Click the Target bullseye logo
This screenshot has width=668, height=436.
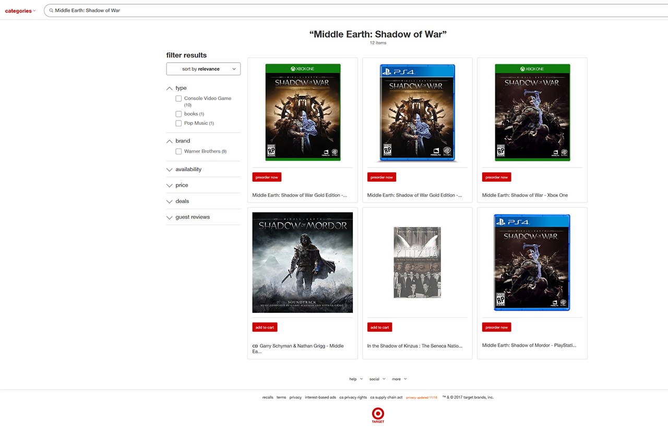(x=378, y=415)
